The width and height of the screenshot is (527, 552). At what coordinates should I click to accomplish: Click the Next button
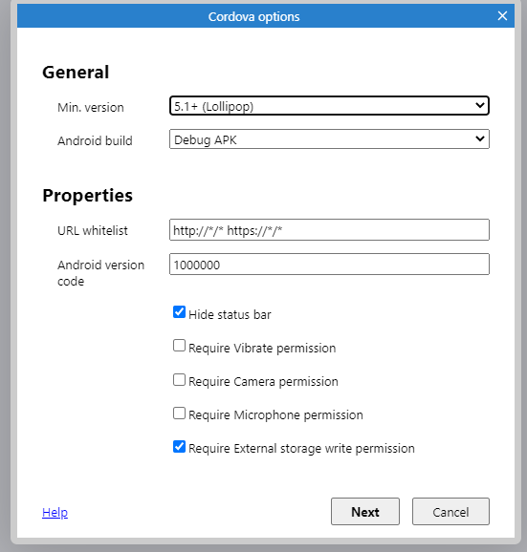(365, 512)
